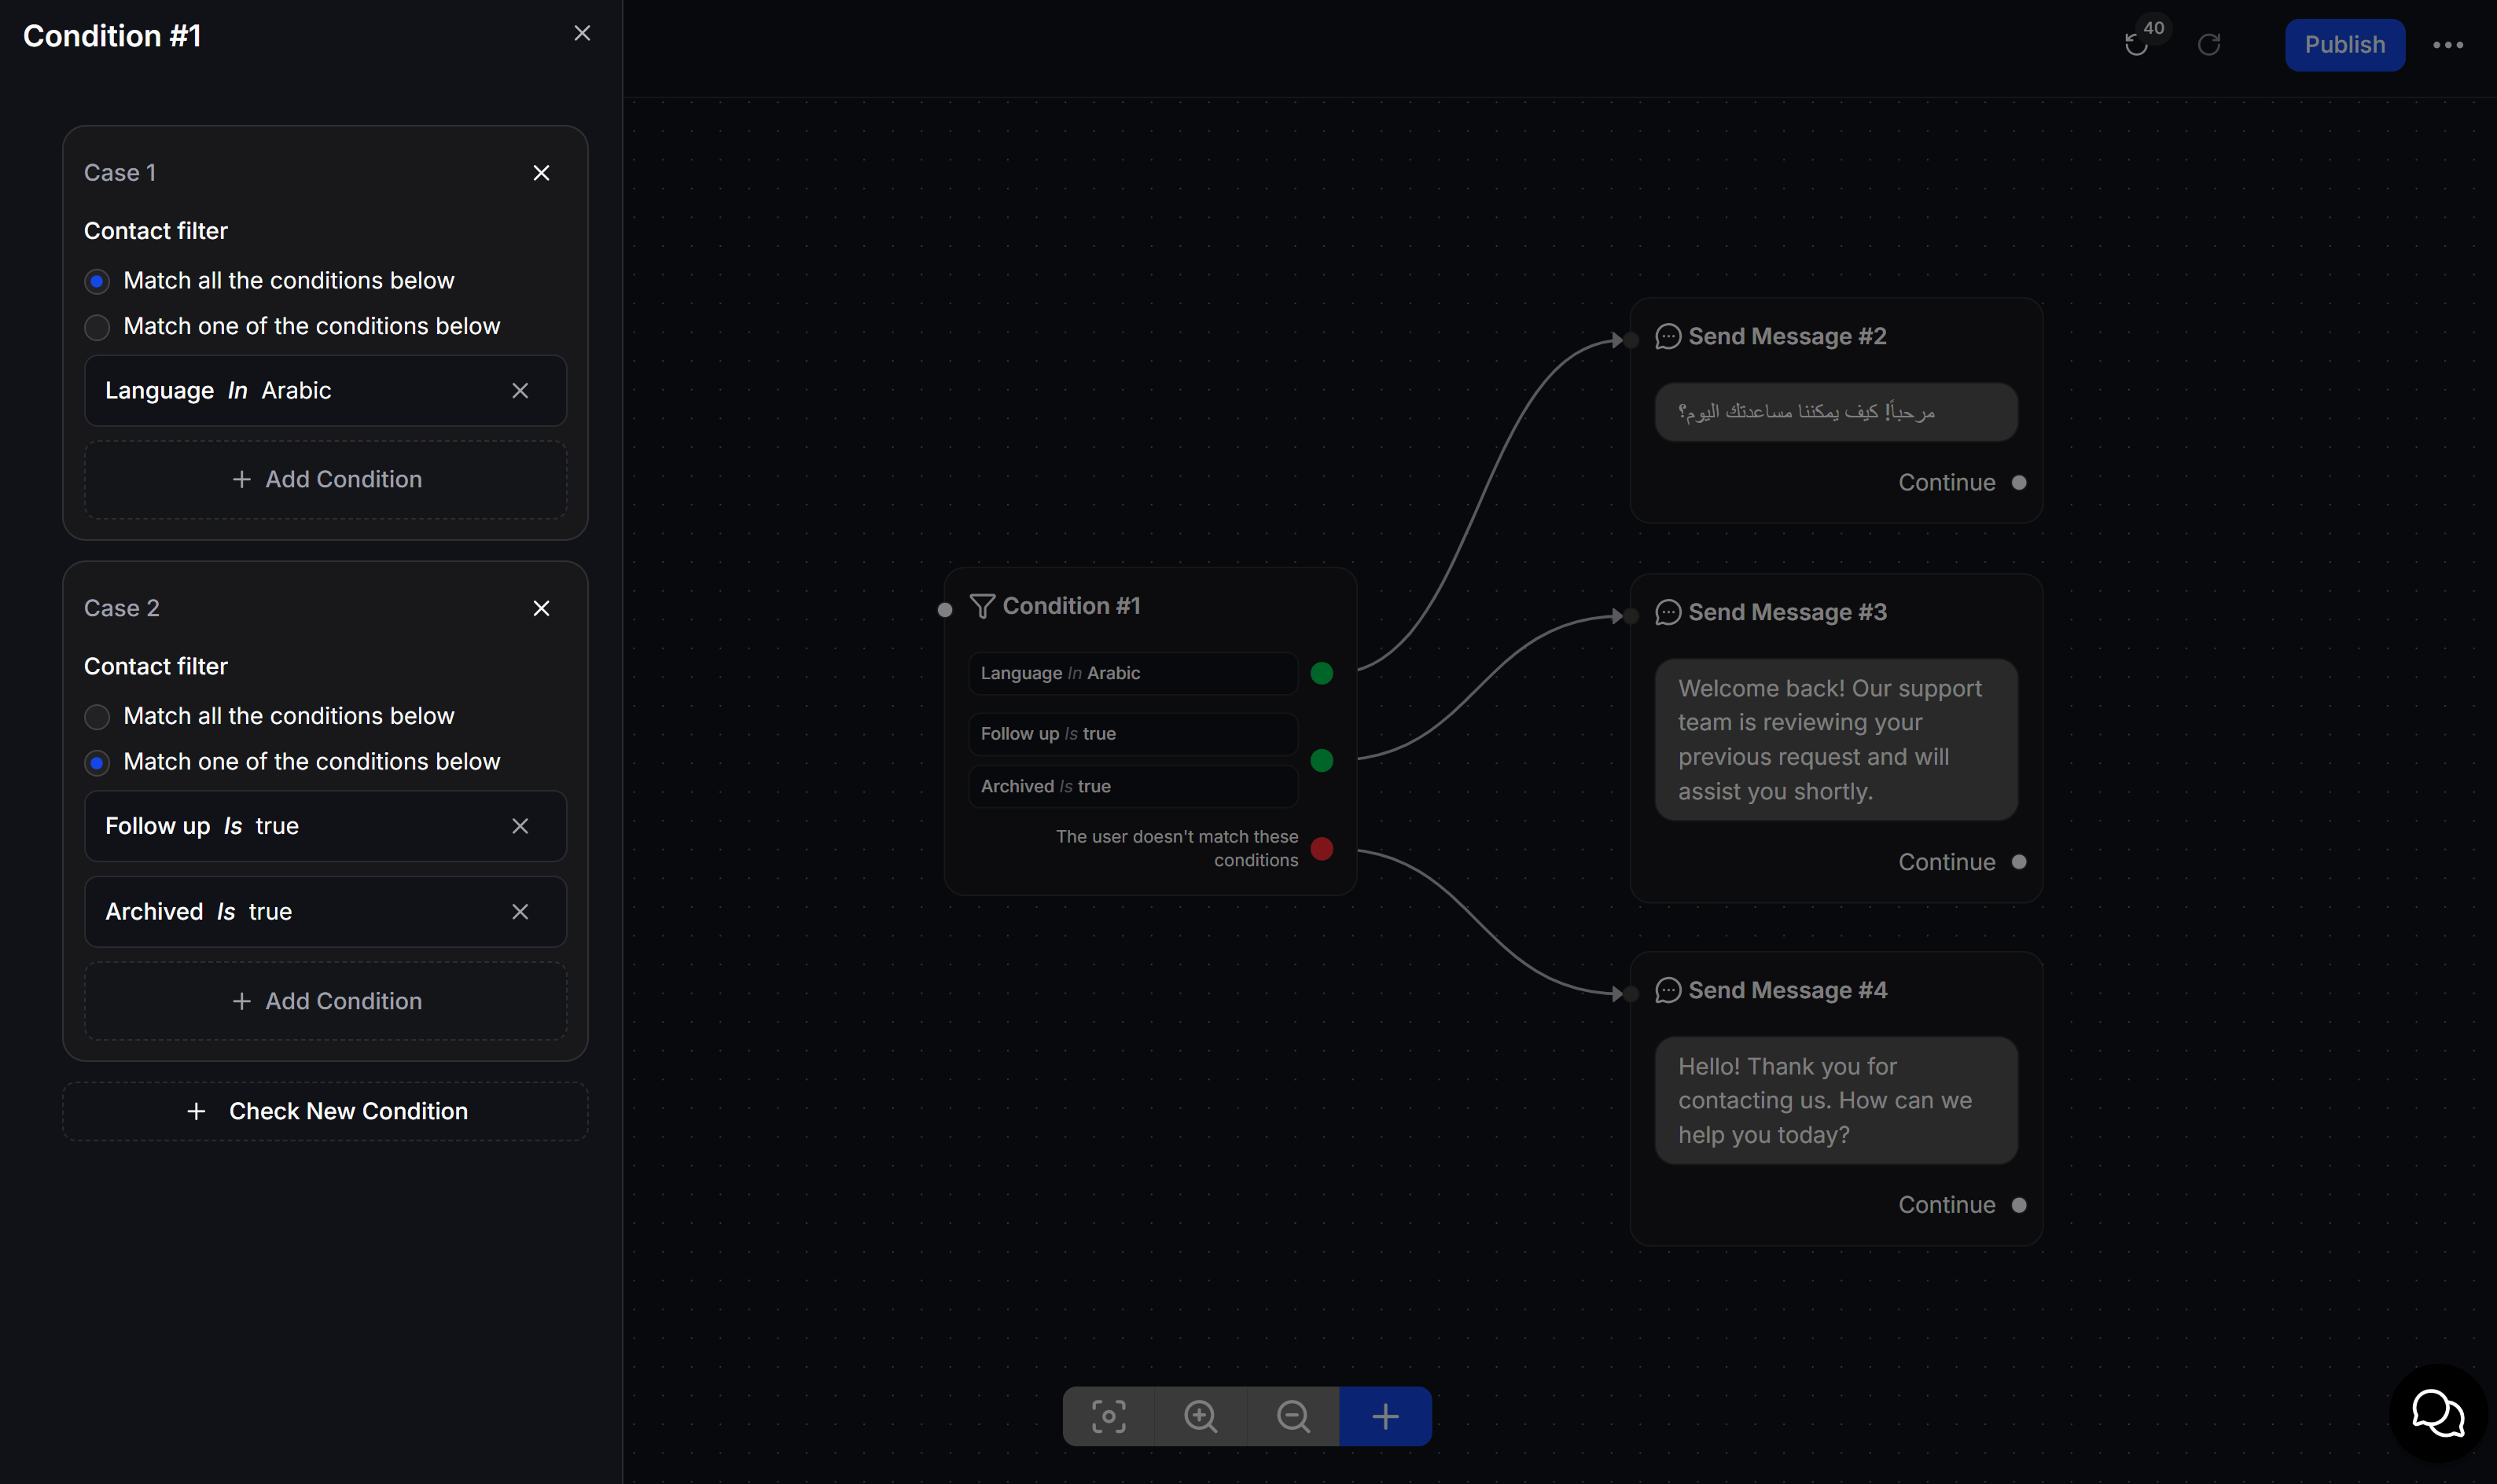Click Check New Condition button
The width and height of the screenshot is (2497, 1484).
(326, 1111)
